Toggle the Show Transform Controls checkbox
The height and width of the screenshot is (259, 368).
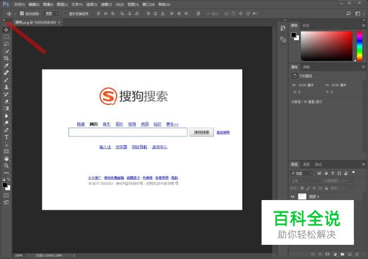point(66,14)
